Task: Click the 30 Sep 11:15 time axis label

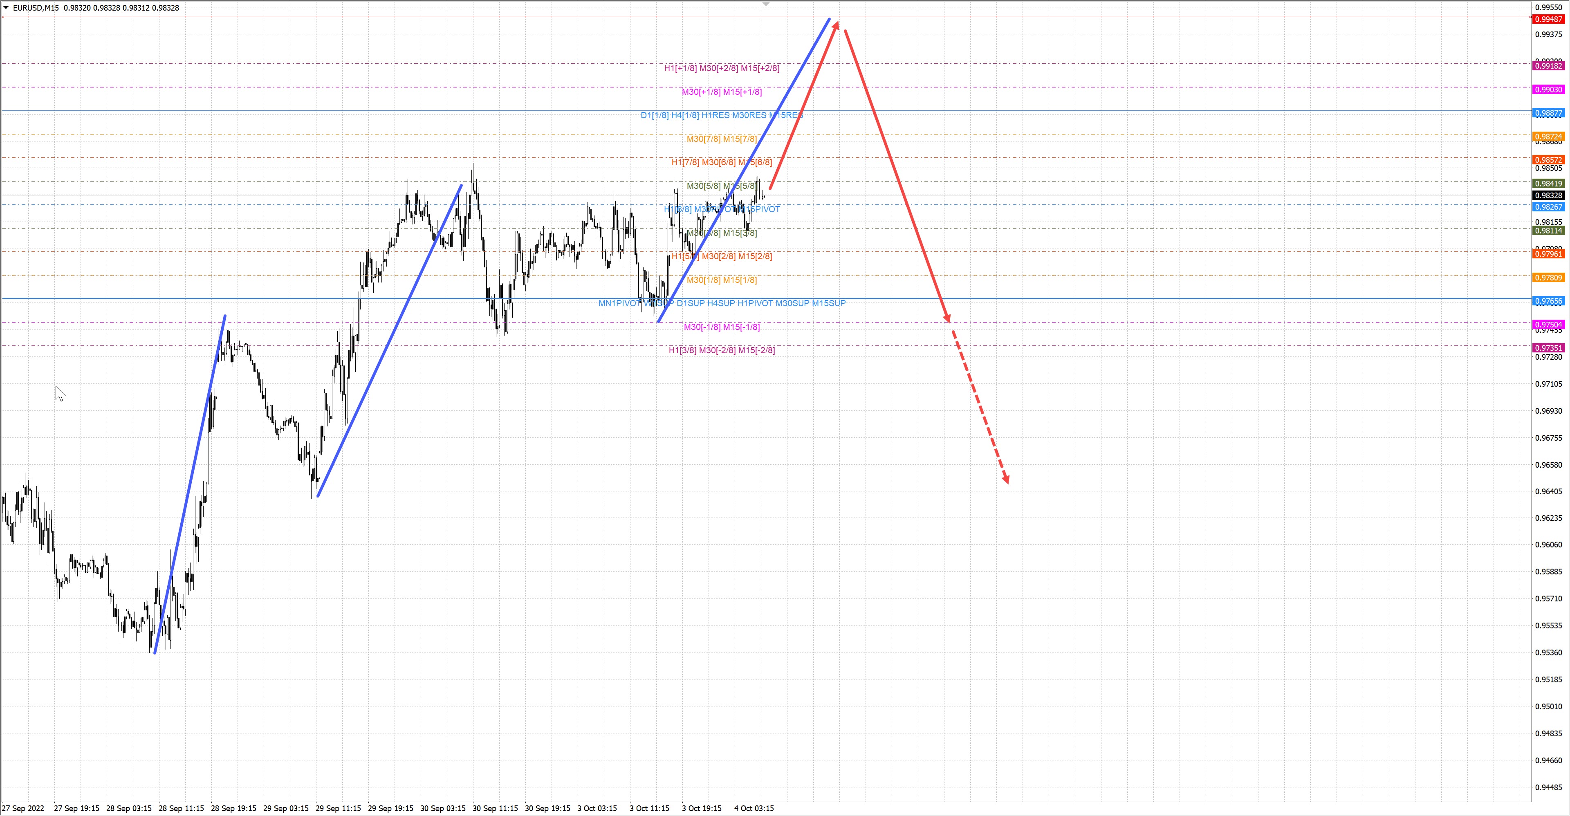Action: click(x=495, y=808)
